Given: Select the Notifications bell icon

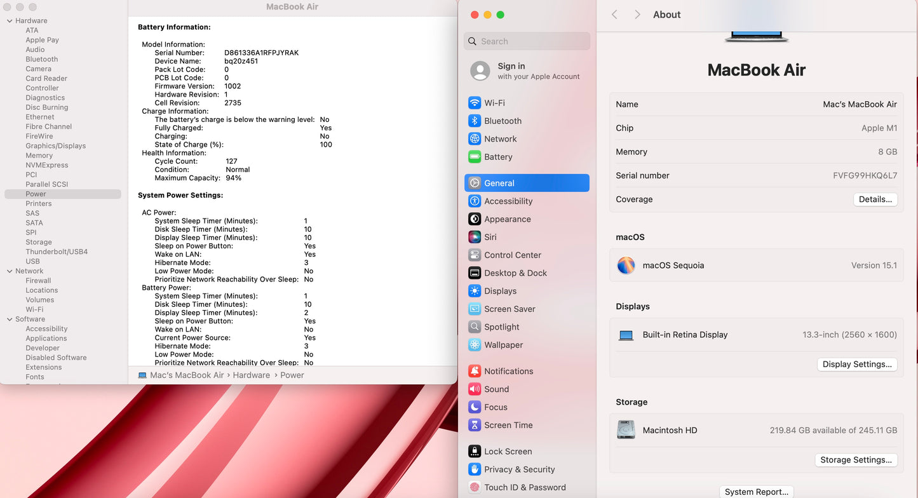Looking at the screenshot, I should pyautogui.click(x=474, y=371).
